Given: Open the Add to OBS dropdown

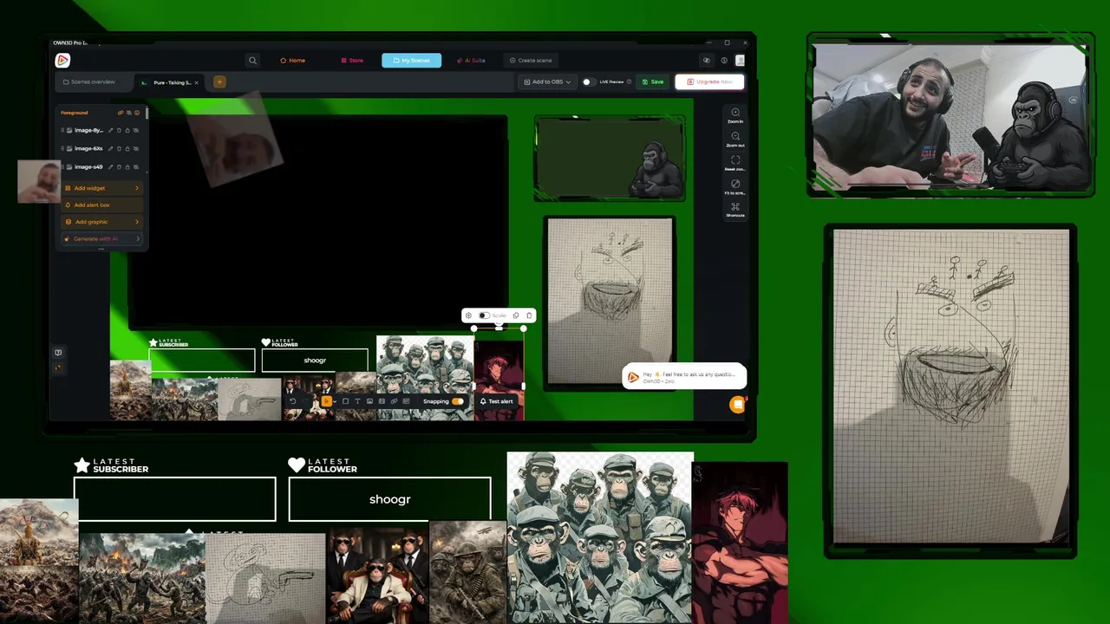Looking at the screenshot, I should [x=547, y=81].
